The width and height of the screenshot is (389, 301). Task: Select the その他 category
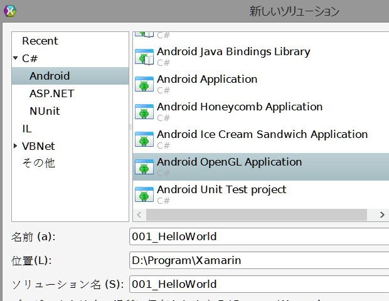pyautogui.click(x=38, y=164)
